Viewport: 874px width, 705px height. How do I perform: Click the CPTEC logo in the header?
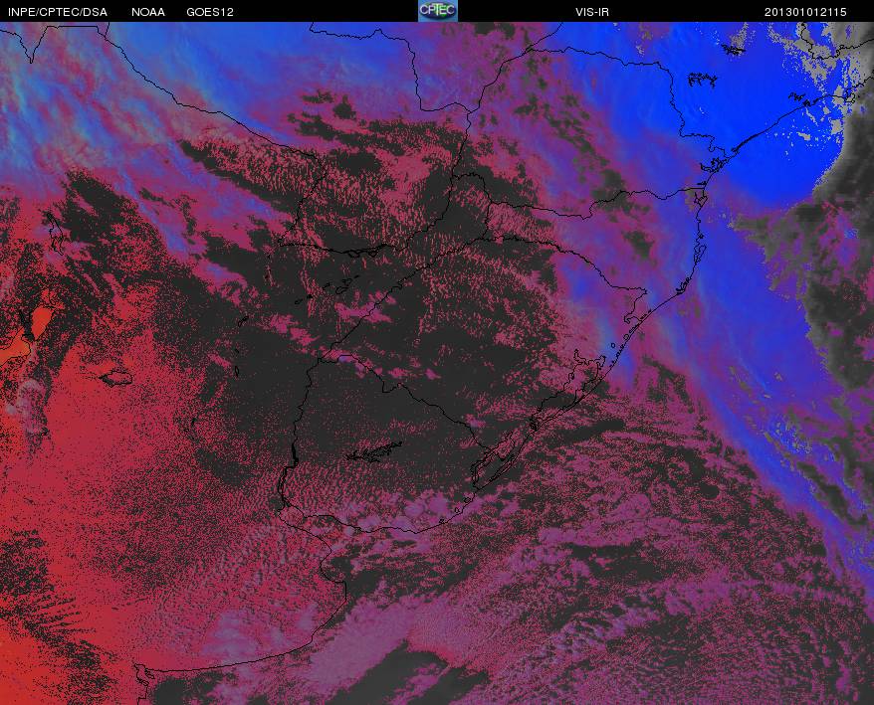pyautogui.click(x=438, y=11)
